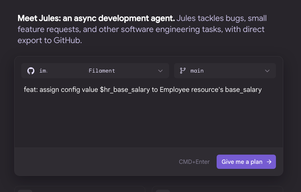The image size is (301, 192).
Task: Expand the repository chevron next to Filament
Action: (160, 71)
